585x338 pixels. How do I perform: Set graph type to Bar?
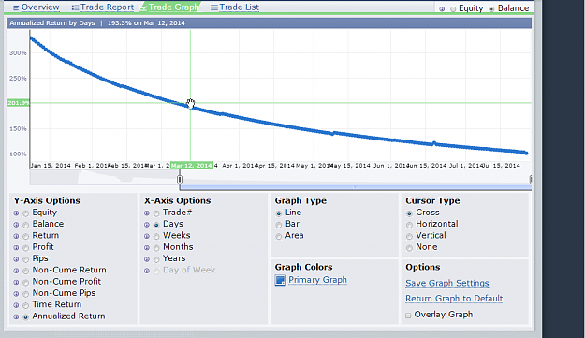click(x=279, y=225)
